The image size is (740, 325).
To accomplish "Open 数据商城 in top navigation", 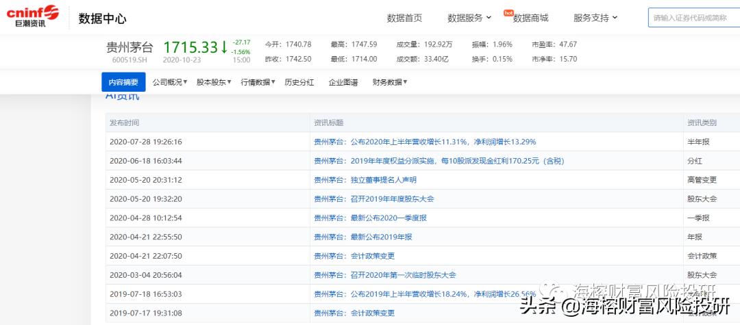I will point(530,18).
